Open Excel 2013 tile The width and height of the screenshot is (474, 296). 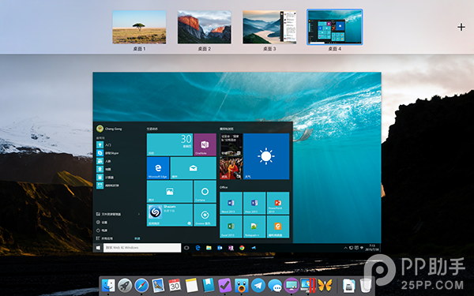pyautogui.click(x=231, y=227)
